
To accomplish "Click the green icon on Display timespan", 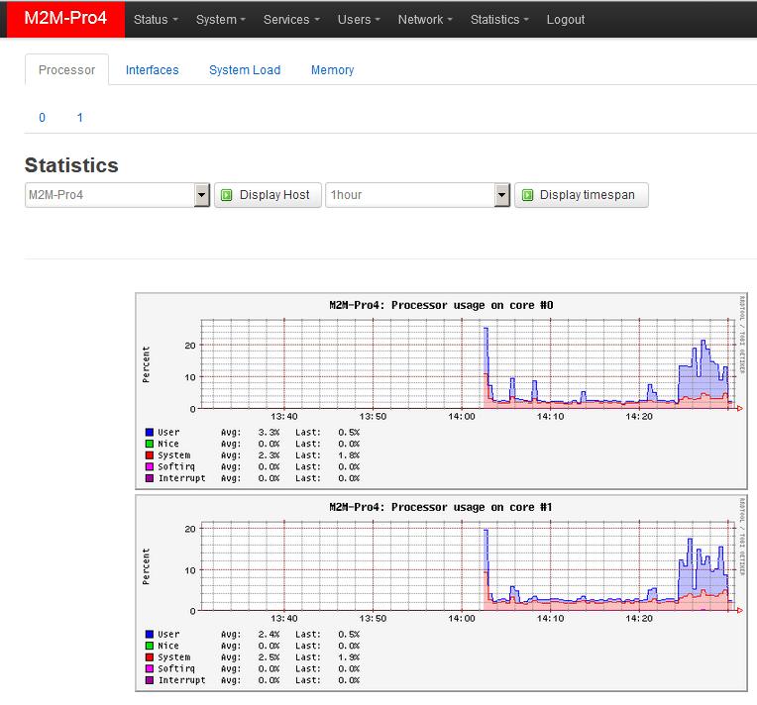I will click(x=528, y=195).
